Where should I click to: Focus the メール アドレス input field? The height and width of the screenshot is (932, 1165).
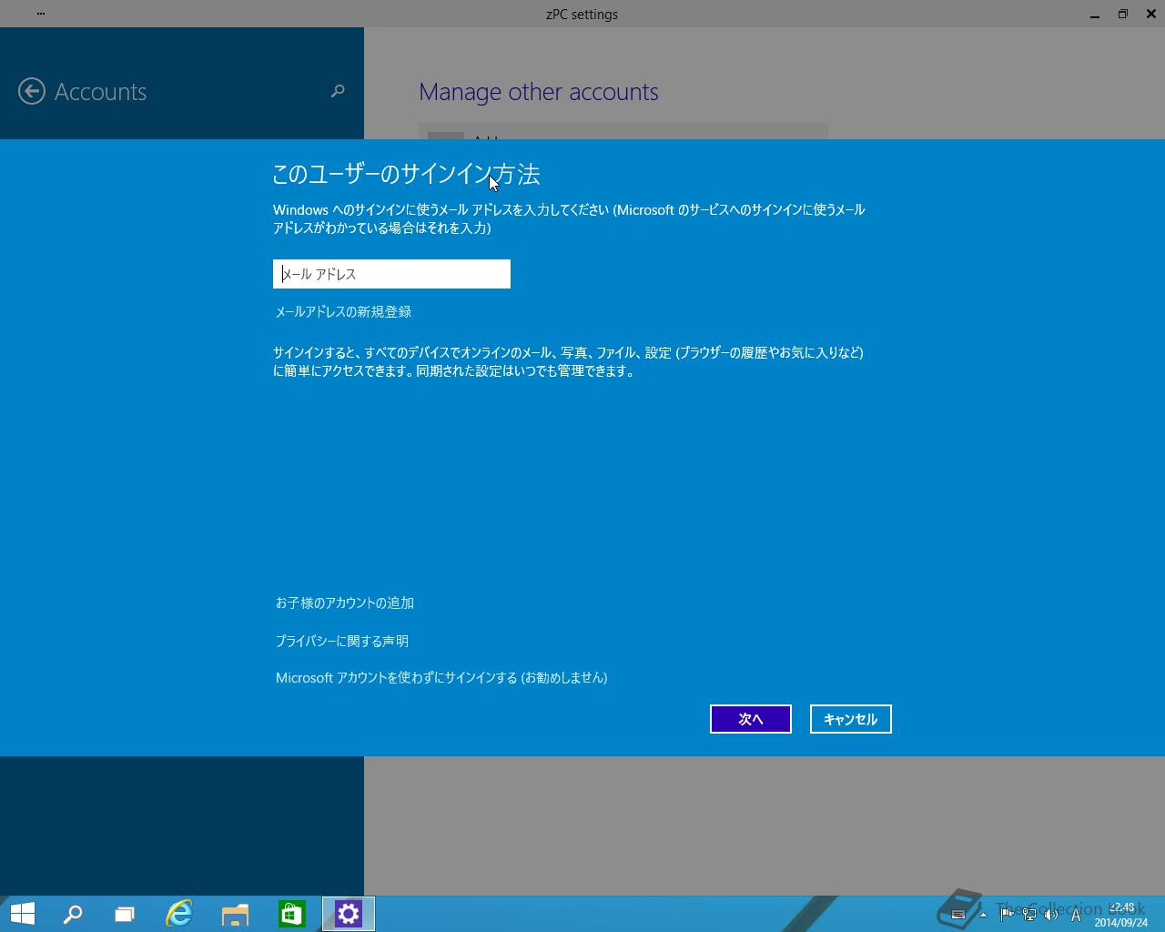pyautogui.click(x=391, y=274)
